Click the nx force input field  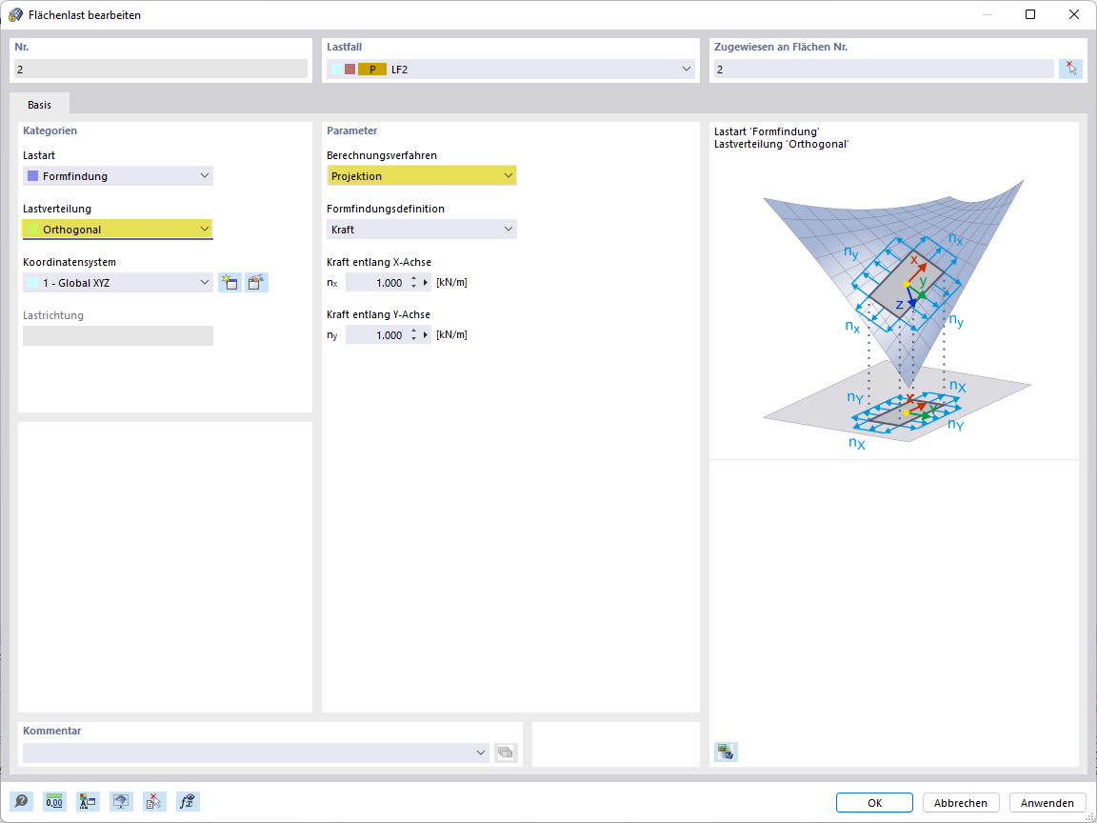[376, 283]
